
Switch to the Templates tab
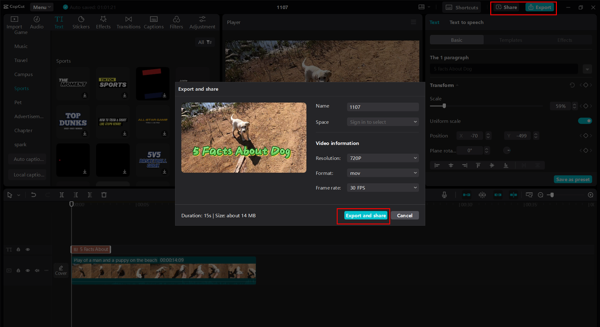click(x=510, y=40)
